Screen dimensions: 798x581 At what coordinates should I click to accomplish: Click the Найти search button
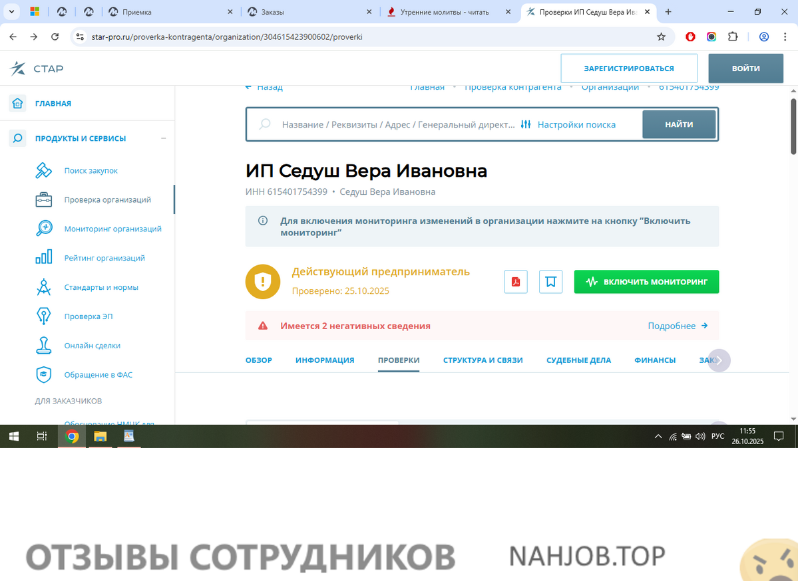(678, 124)
